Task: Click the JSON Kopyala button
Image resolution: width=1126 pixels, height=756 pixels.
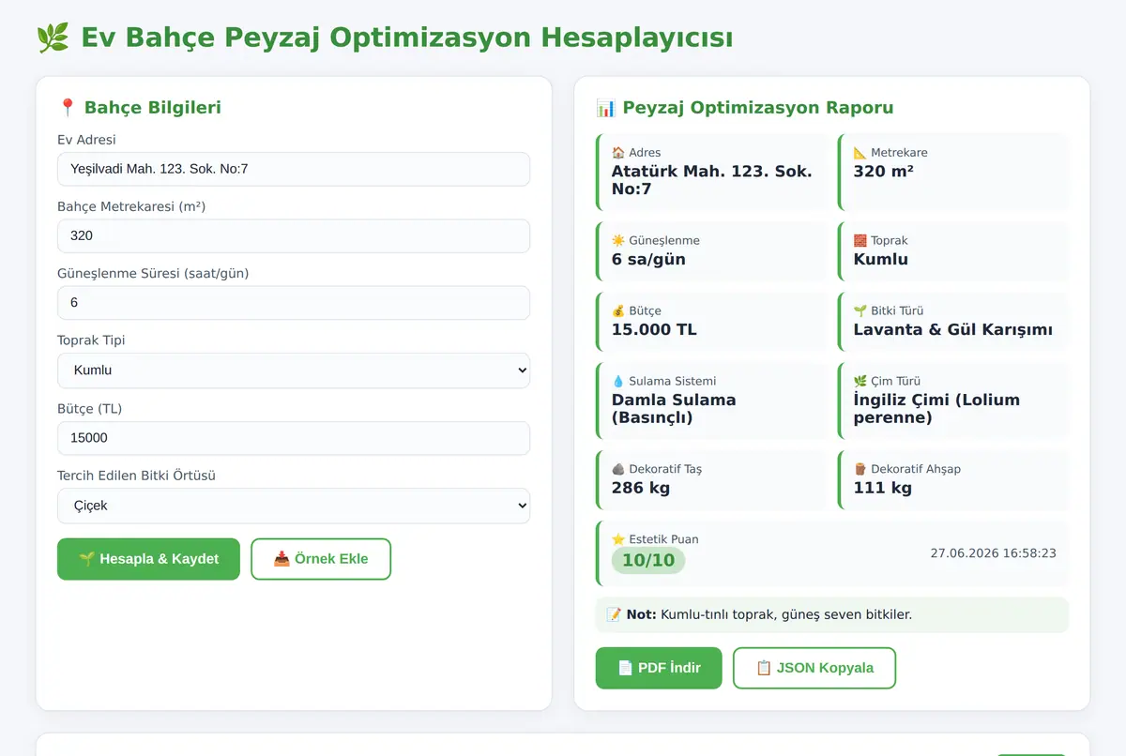Action: (814, 668)
